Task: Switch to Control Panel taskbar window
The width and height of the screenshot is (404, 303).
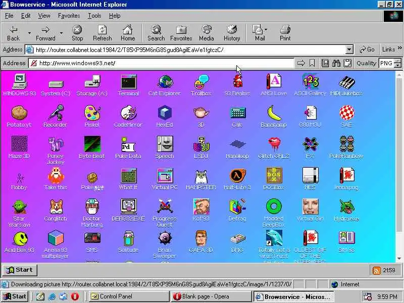Action: [x=129, y=296]
